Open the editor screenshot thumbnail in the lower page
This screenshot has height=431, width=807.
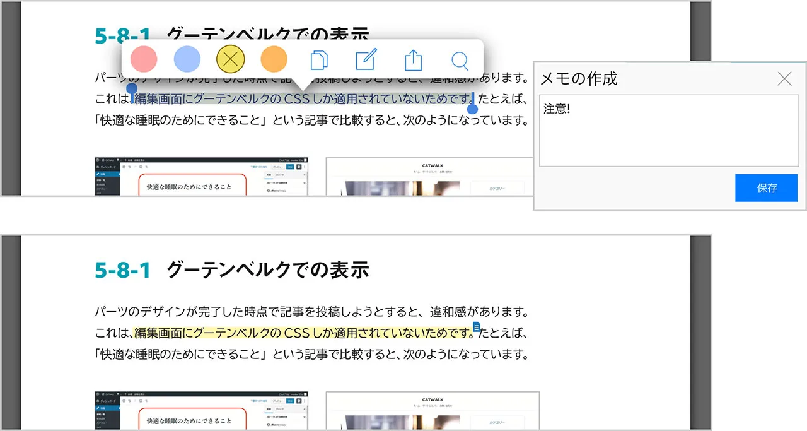[x=201, y=410]
